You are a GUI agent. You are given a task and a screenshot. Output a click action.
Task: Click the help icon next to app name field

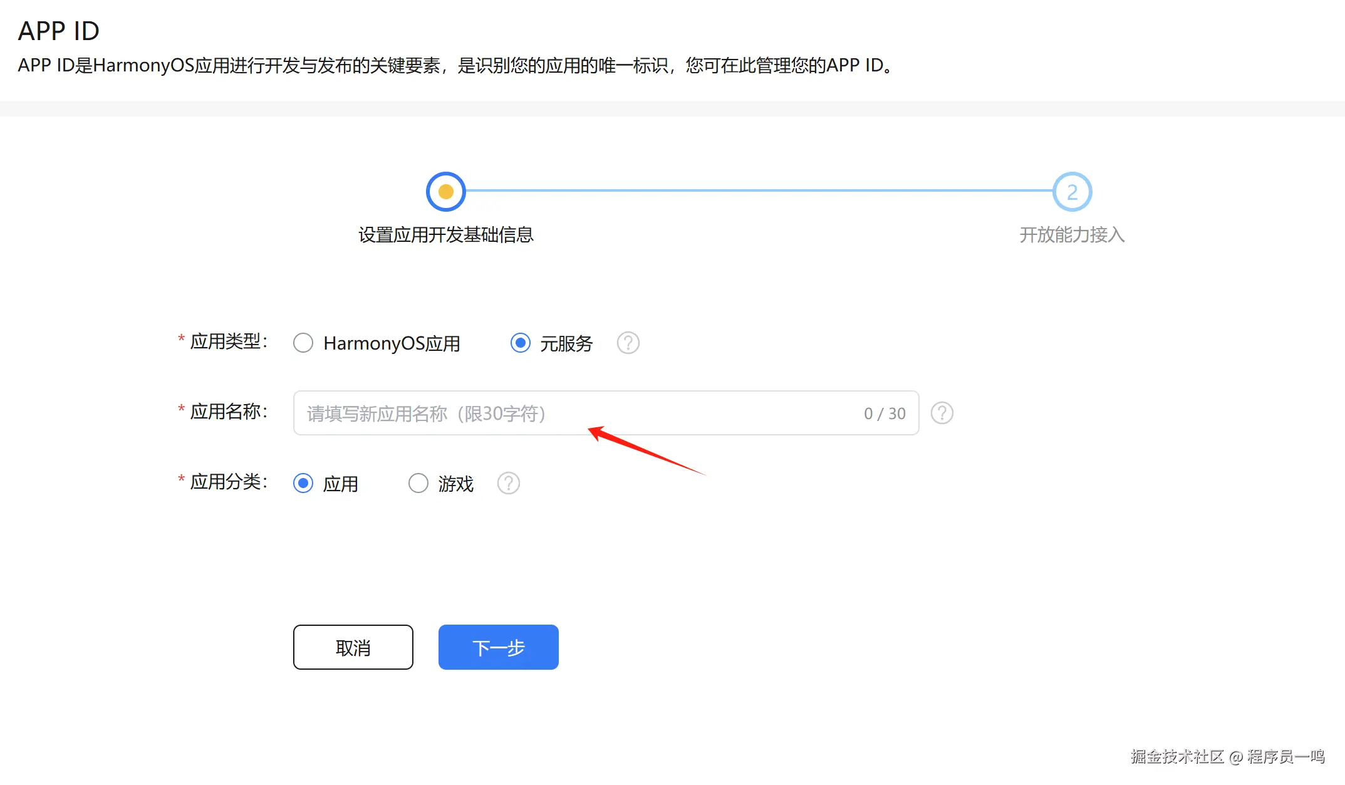click(942, 413)
